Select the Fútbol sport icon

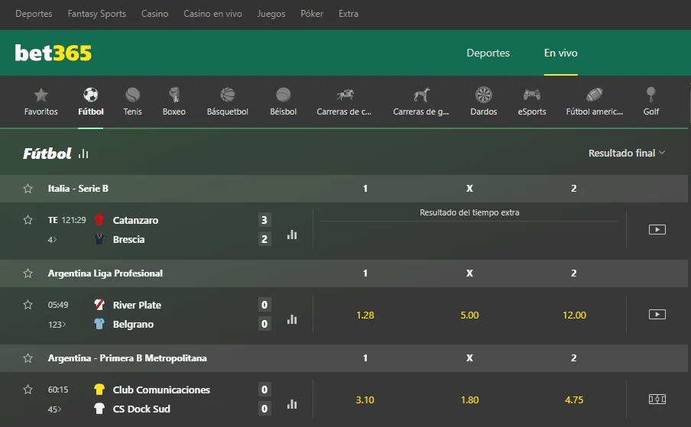tap(91, 95)
